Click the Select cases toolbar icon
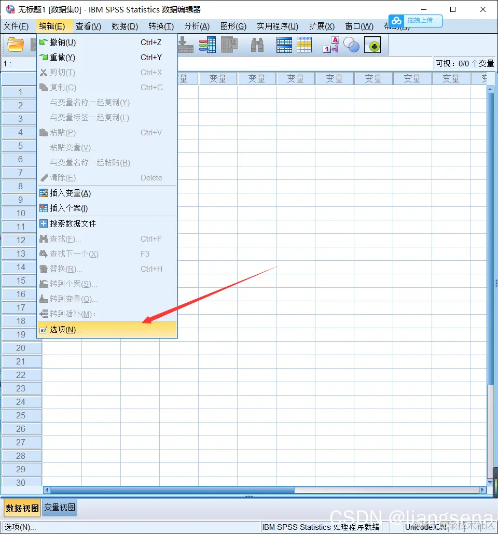 pos(304,45)
